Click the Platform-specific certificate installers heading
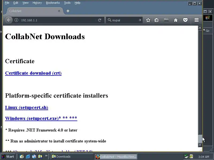 pos(56,95)
